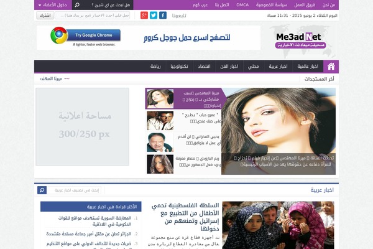Click the اشترك subscribe button
Image resolution: width=373 pixels, height=249 pixels.
click(x=45, y=16)
